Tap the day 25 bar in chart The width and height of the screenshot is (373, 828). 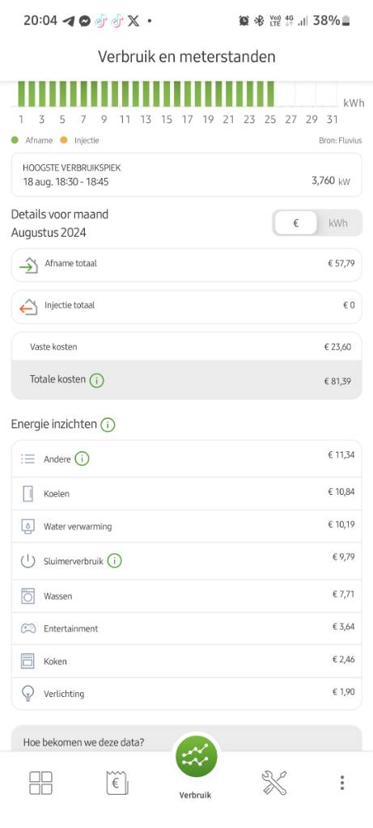(270, 94)
